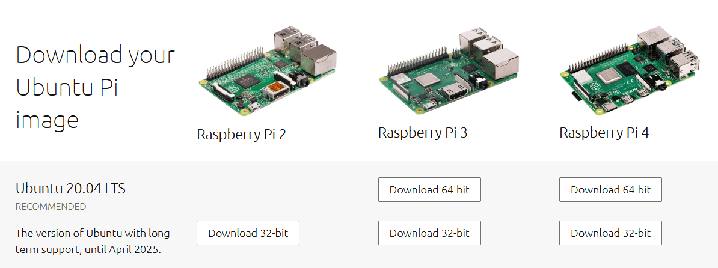
Task: Click the GPIO pin header on Pi 2 board
Action: coord(235,64)
